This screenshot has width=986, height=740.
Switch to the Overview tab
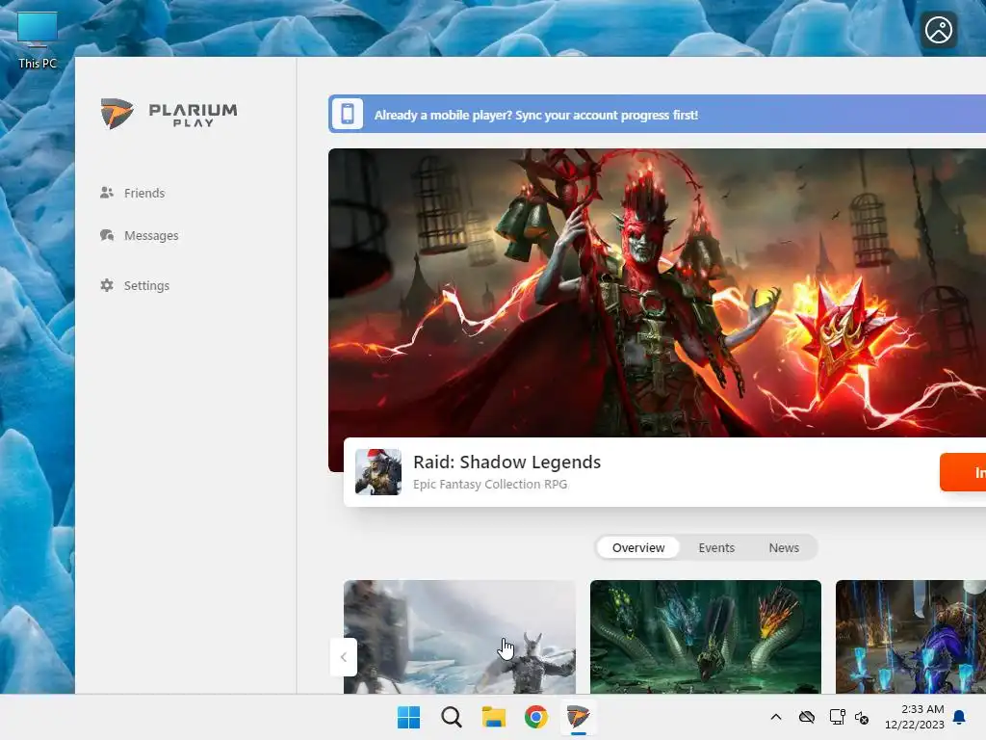pos(638,547)
